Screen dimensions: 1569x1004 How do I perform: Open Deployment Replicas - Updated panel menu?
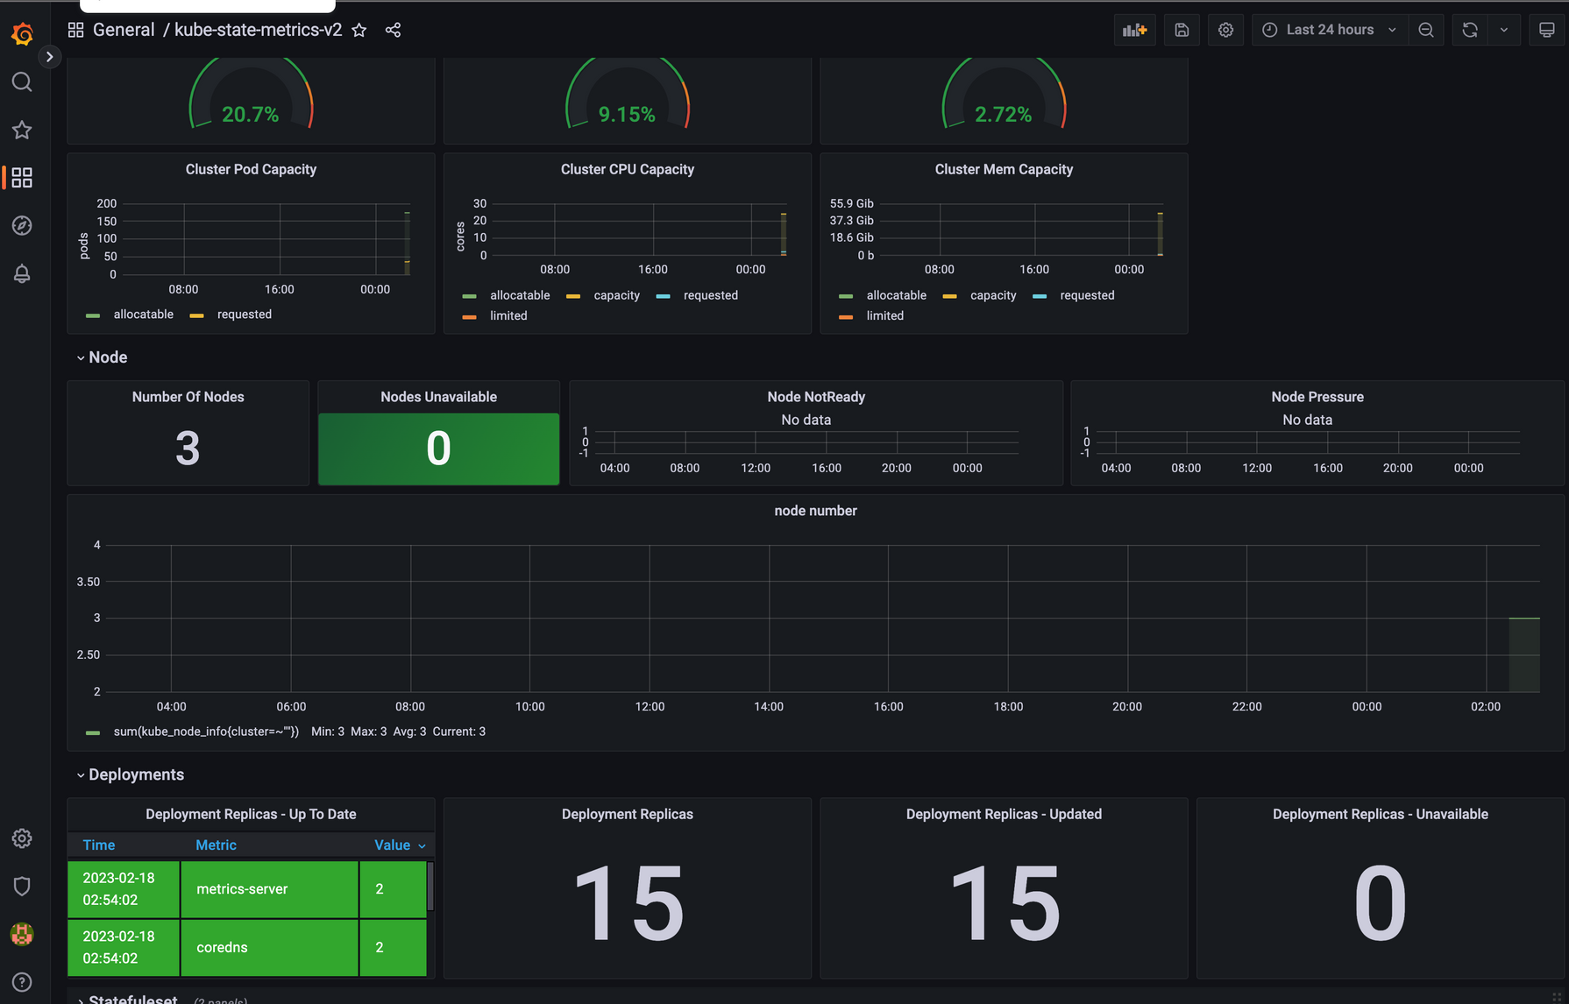1004,814
